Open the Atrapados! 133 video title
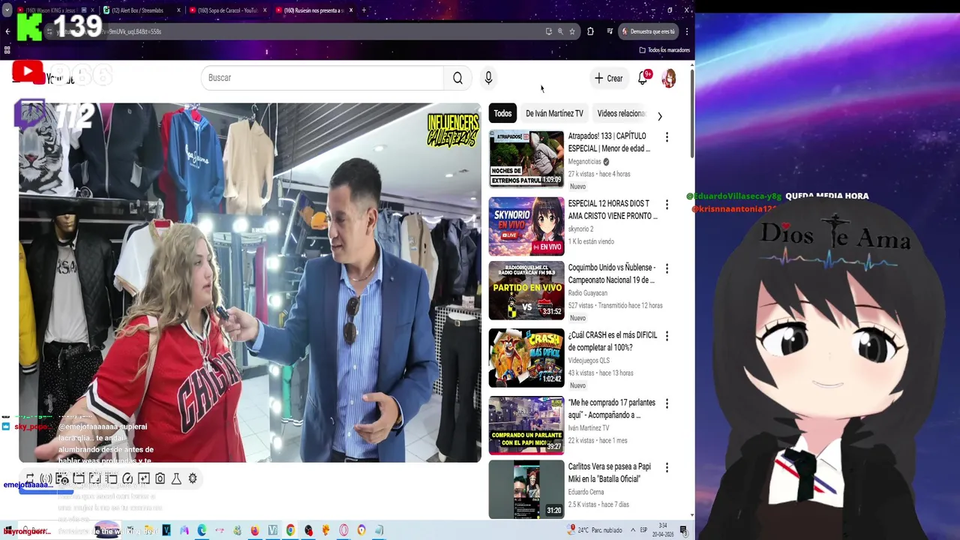The image size is (960, 540). (x=609, y=142)
